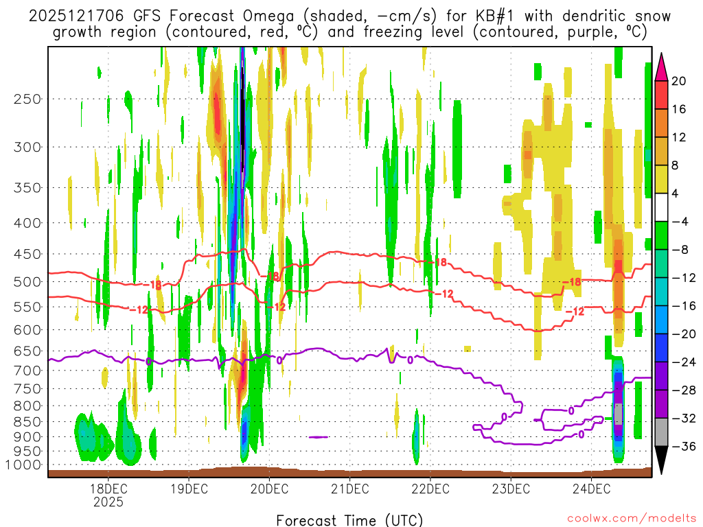Click the 400 pressure level label
The image size is (703, 527).
[x=27, y=223]
